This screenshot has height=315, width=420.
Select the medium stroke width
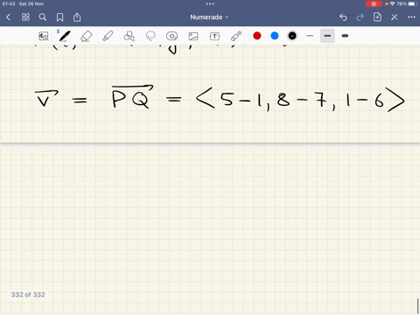(327, 36)
